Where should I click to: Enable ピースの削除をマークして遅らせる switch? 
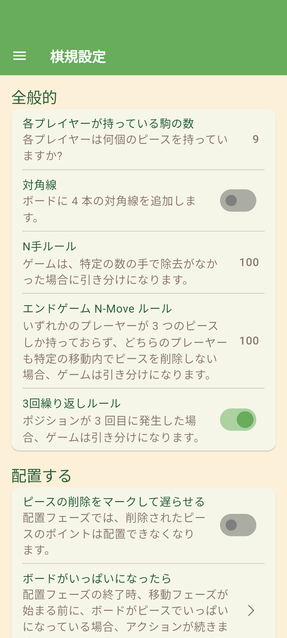pos(238,525)
